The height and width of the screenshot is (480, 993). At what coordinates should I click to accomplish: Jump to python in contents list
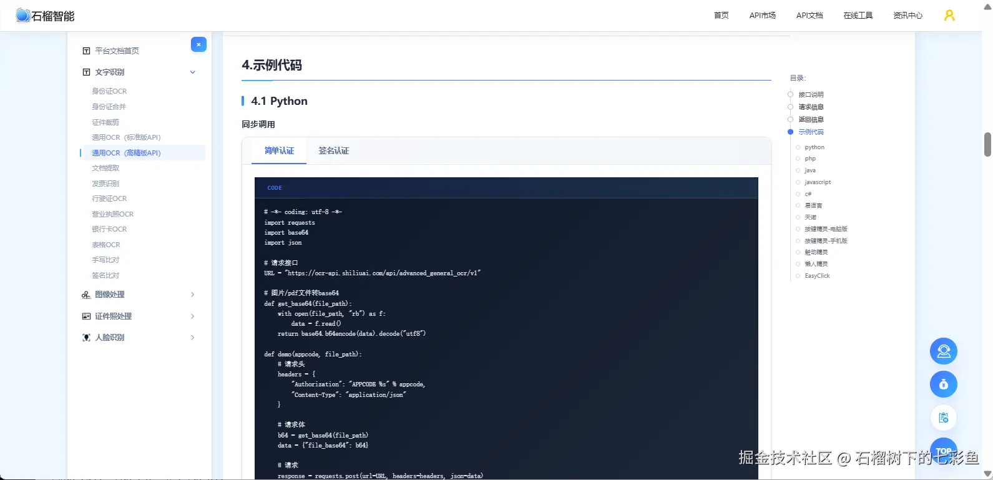point(814,147)
